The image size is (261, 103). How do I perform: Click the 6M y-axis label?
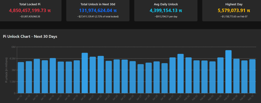[x=13, y=47]
